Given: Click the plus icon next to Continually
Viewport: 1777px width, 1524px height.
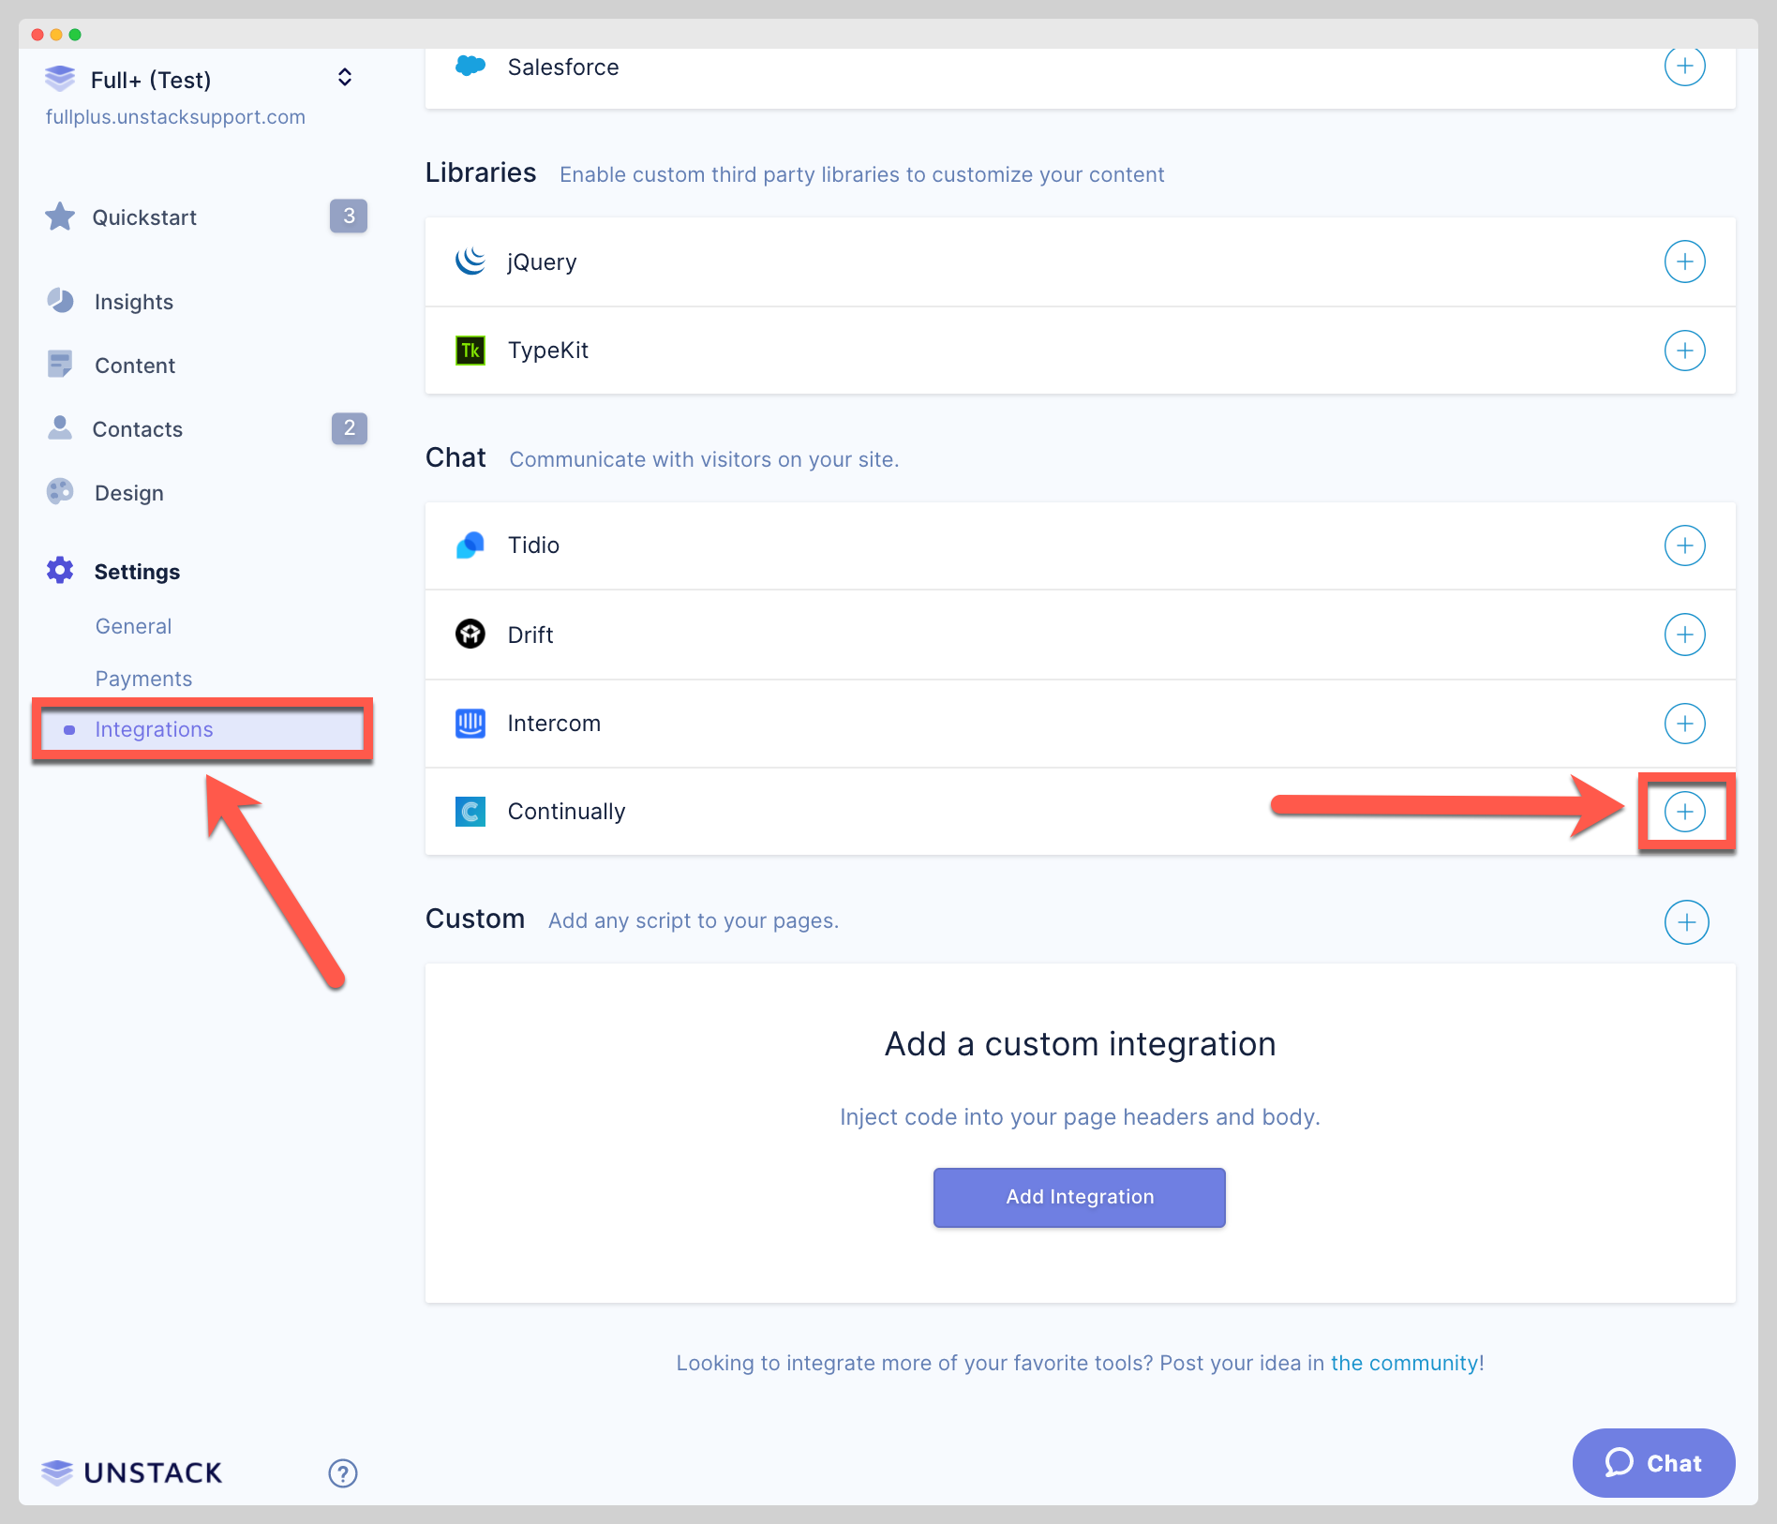Looking at the screenshot, I should pyautogui.click(x=1684, y=812).
